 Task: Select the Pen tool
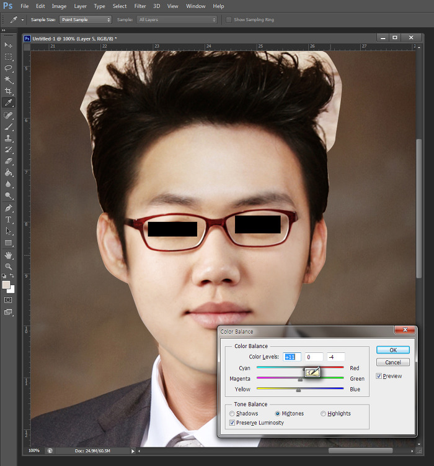9,208
